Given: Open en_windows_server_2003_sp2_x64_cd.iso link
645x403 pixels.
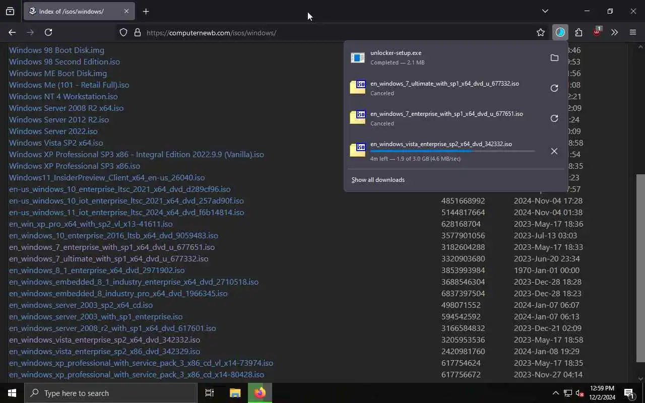Looking at the screenshot, I should tap(81, 305).
